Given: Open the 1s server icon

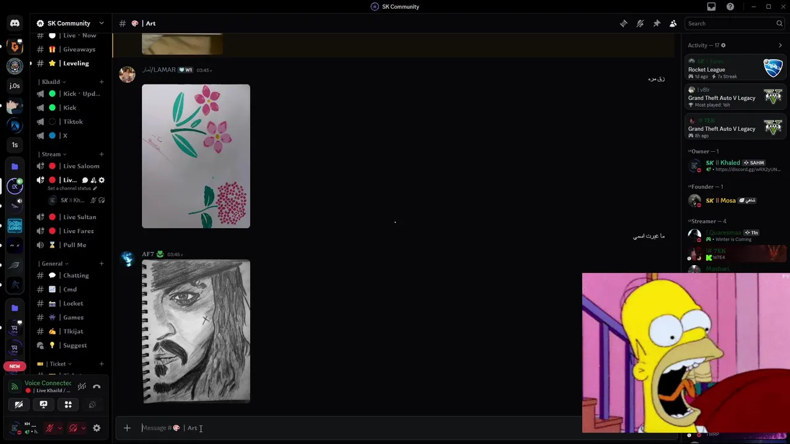Looking at the screenshot, I should pos(15,145).
